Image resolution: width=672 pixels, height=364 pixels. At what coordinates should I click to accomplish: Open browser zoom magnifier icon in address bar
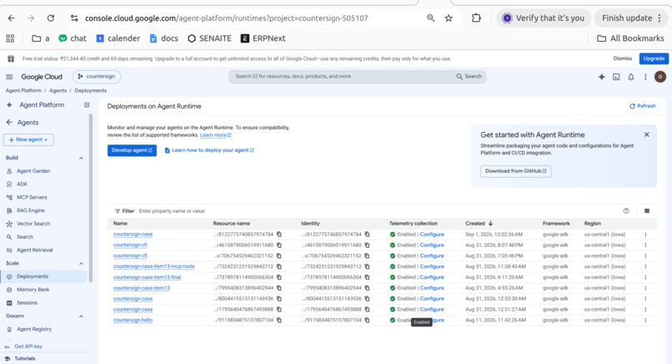[431, 18]
